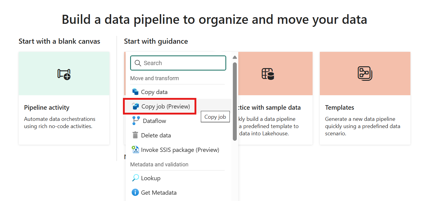Select the Copy data menu entry
437x201 pixels.
154,92
